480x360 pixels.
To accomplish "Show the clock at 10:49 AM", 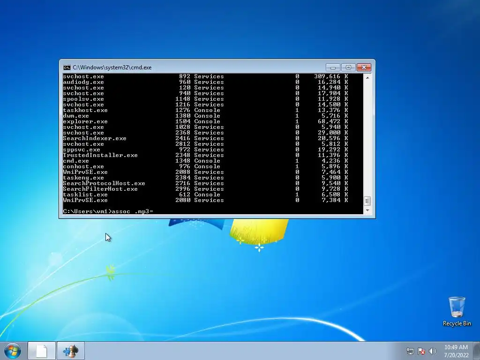I will coord(456,347).
